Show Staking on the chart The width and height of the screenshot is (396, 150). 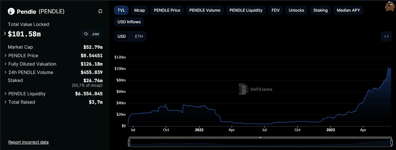320,10
